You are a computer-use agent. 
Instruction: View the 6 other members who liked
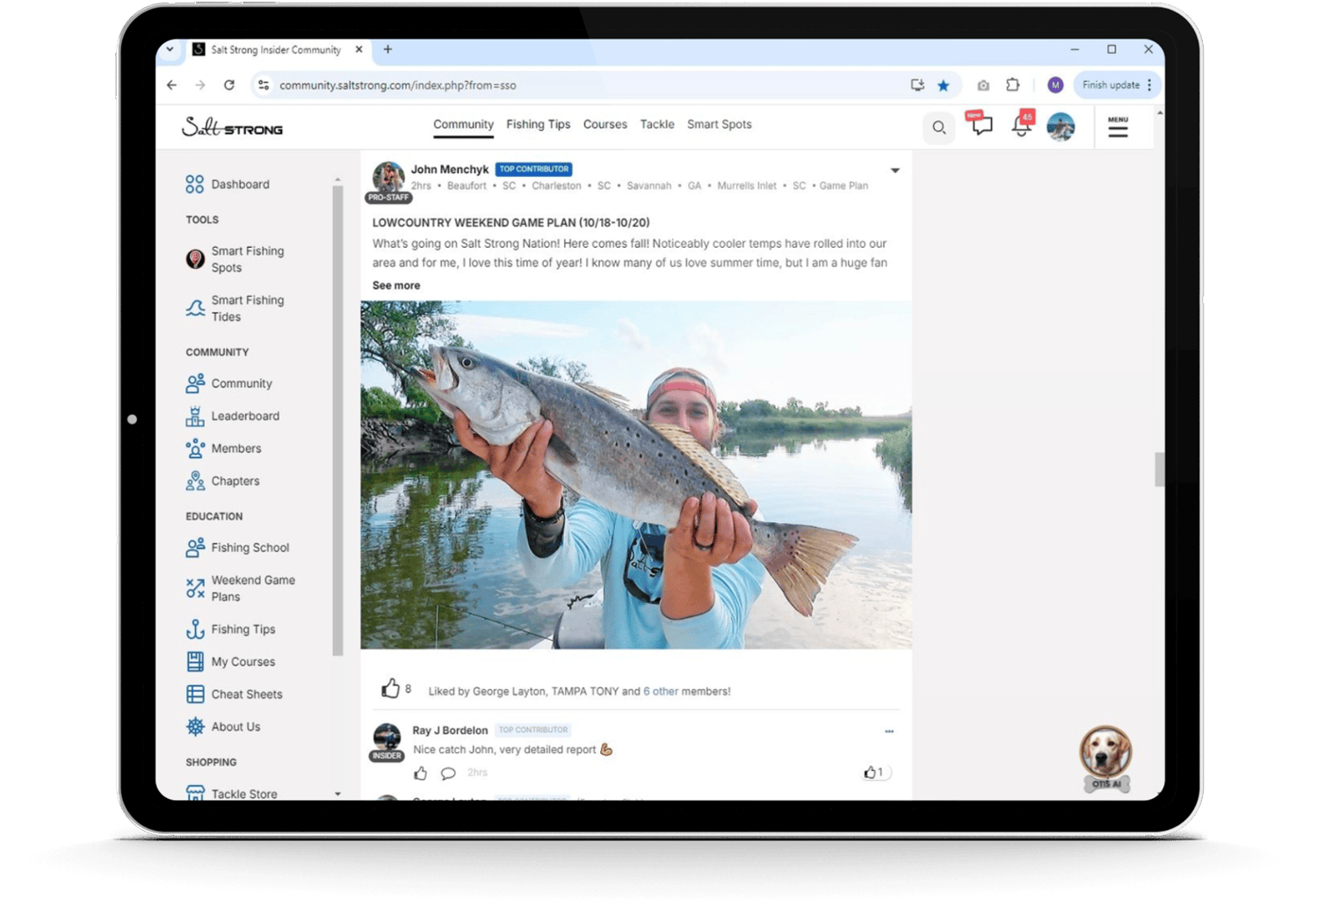point(660,692)
